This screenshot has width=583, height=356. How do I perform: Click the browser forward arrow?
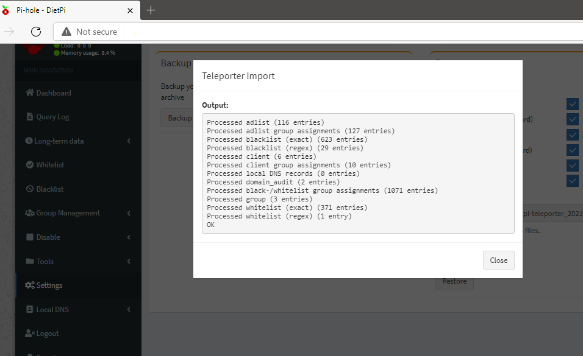(x=9, y=32)
